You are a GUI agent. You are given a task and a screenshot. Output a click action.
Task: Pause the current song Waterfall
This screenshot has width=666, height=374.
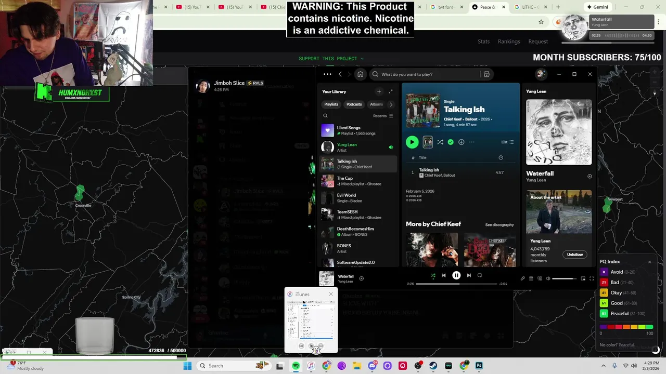(456, 276)
